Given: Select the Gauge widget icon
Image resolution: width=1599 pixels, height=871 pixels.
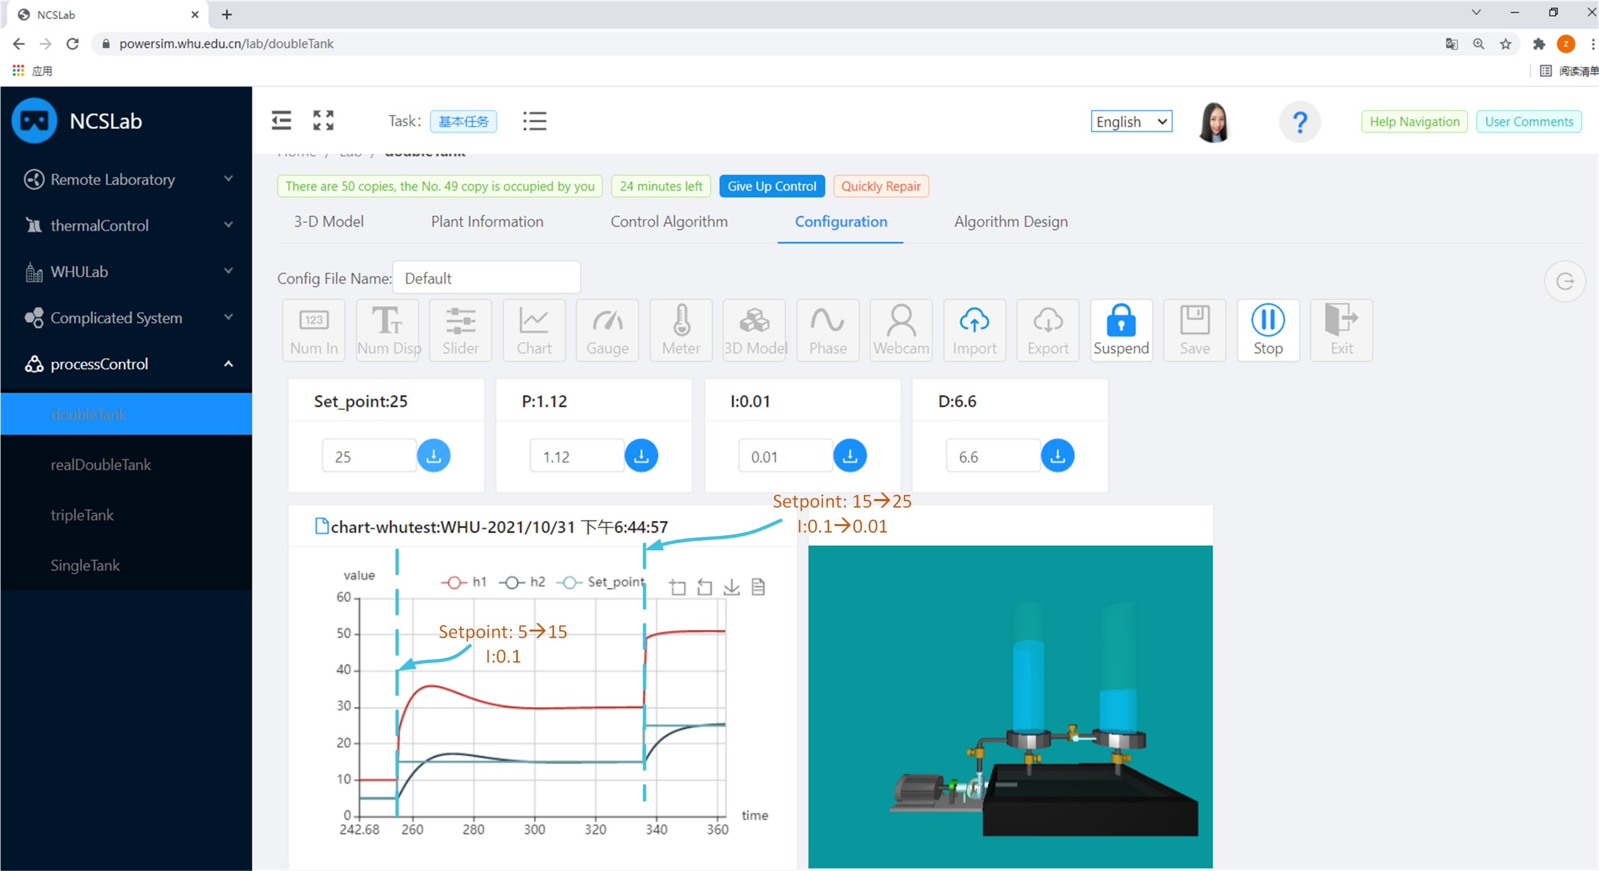Looking at the screenshot, I should pyautogui.click(x=606, y=321).
